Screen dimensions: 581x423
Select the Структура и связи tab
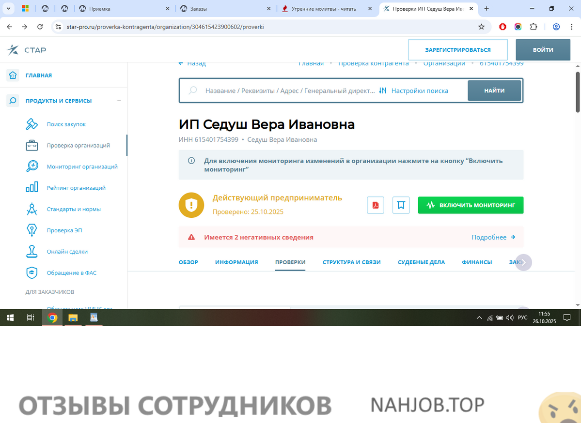click(x=351, y=262)
